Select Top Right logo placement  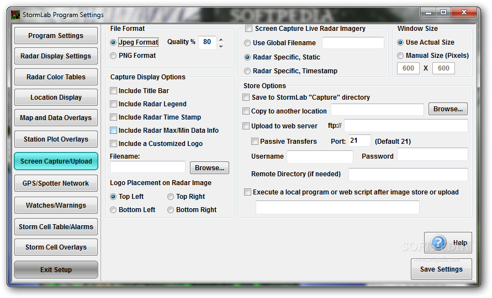[x=171, y=197]
